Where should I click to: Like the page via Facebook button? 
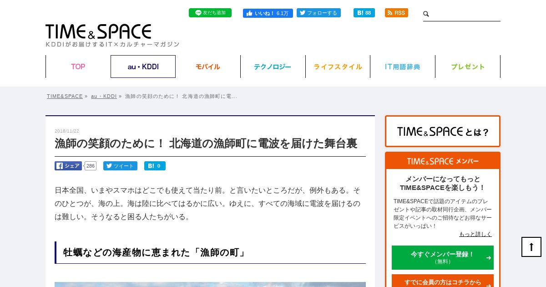click(268, 13)
